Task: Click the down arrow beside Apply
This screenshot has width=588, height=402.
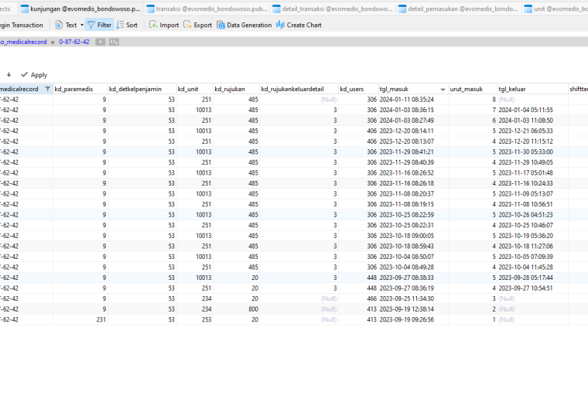Action: [x=9, y=75]
